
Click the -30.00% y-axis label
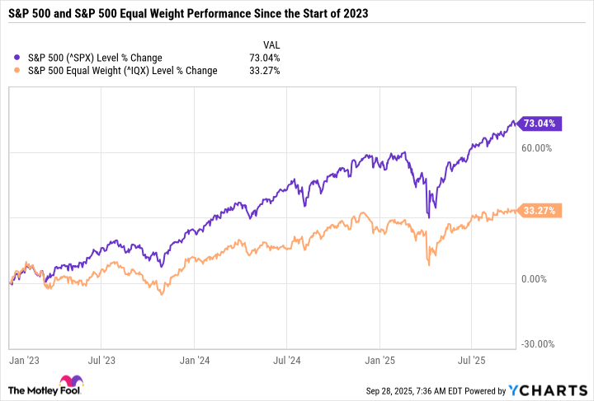tap(536, 344)
